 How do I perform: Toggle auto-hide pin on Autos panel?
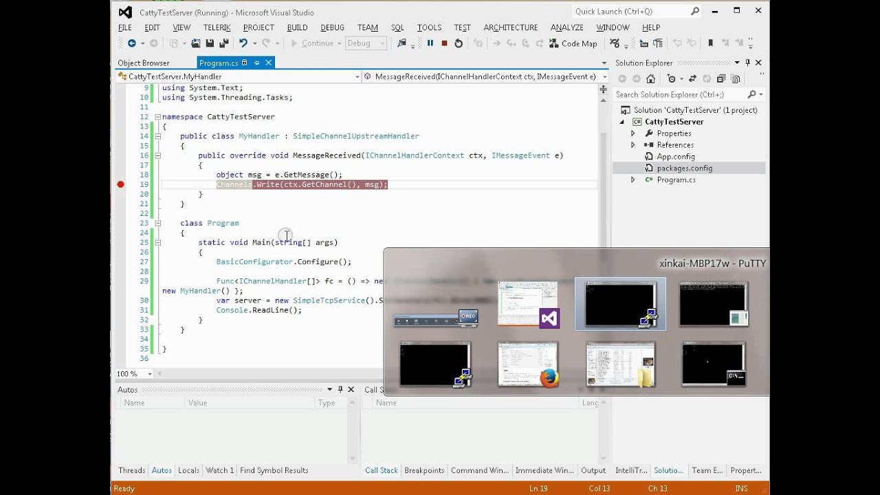tap(340, 389)
